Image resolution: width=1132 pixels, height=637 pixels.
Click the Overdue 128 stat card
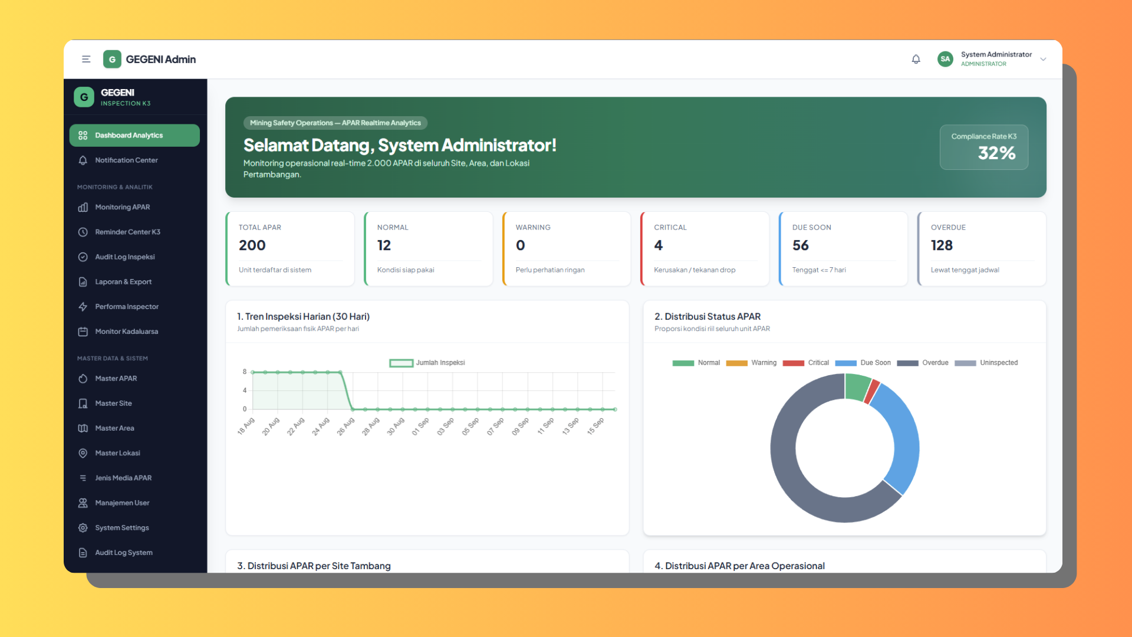982,249
